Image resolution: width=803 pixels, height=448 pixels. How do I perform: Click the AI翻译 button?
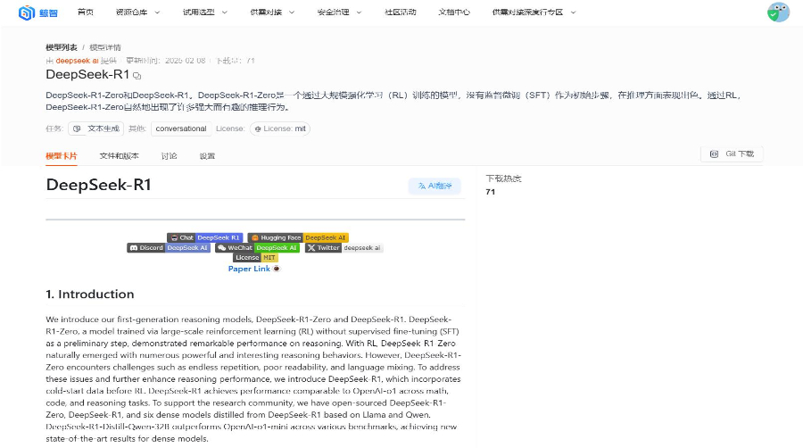(x=435, y=186)
